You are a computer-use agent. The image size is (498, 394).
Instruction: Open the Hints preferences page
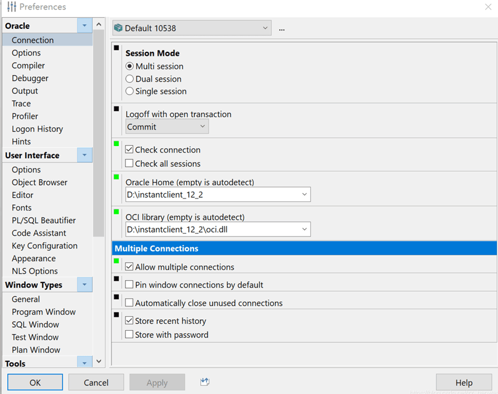coord(21,141)
